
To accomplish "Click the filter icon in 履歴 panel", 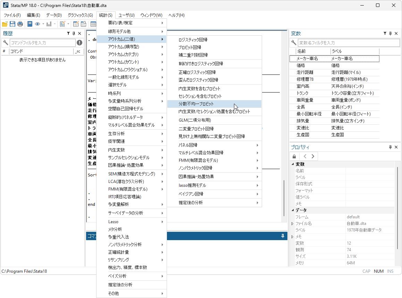I will (68, 33).
